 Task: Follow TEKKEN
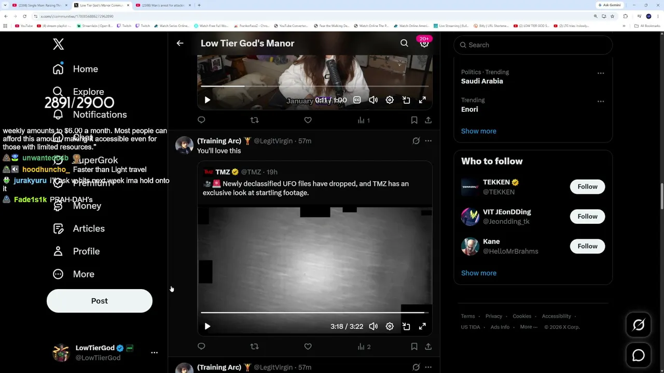pyautogui.click(x=587, y=187)
